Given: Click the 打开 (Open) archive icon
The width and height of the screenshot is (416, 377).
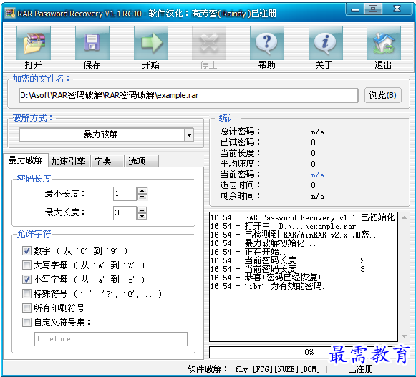Looking at the screenshot, I should pos(34,43).
